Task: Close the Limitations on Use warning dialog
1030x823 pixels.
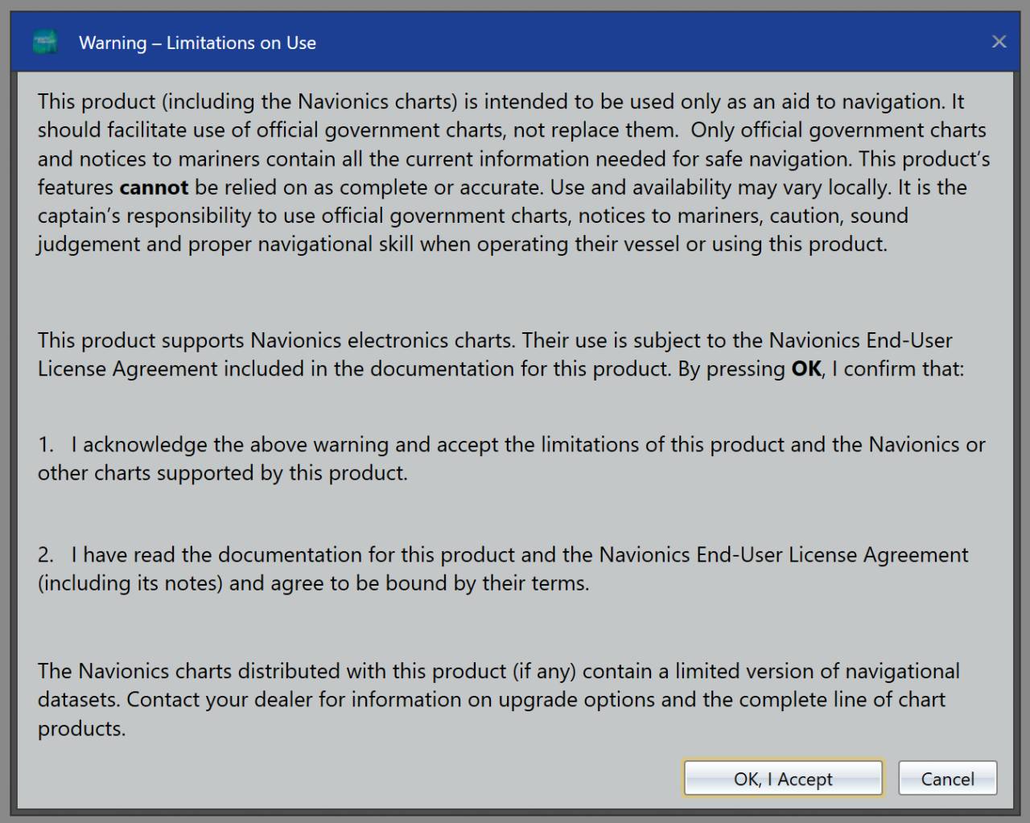Action: click(x=999, y=42)
